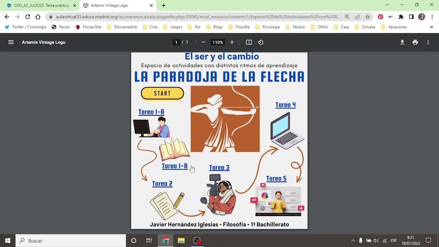Screen dimensions: 439x247
Task: Rotate the PDF counterclockwise
Action: point(261,42)
